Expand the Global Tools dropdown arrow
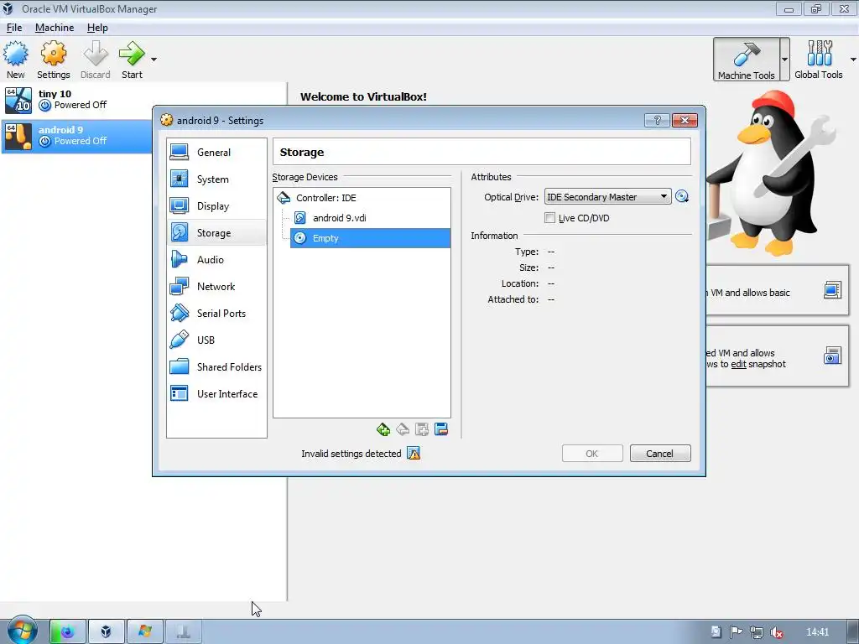 pyautogui.click(x=853, y=60)
